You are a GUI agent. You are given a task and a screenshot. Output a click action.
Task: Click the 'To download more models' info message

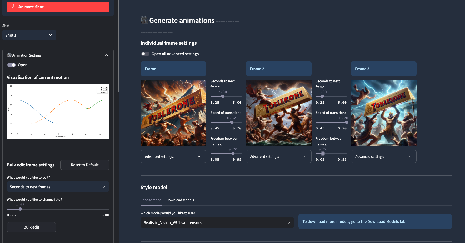pyautogui.click(x=375, y=221)
